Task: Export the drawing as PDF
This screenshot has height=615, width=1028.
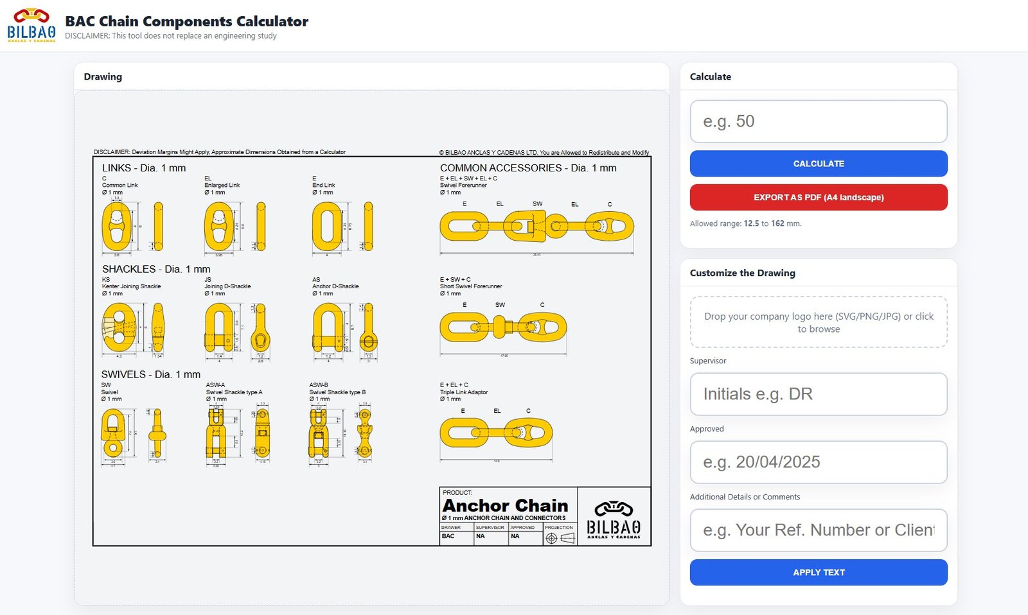Action: tap(818, 197)
